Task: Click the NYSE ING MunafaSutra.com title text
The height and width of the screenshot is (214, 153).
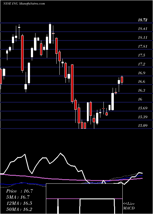Action: click(24, 4)
